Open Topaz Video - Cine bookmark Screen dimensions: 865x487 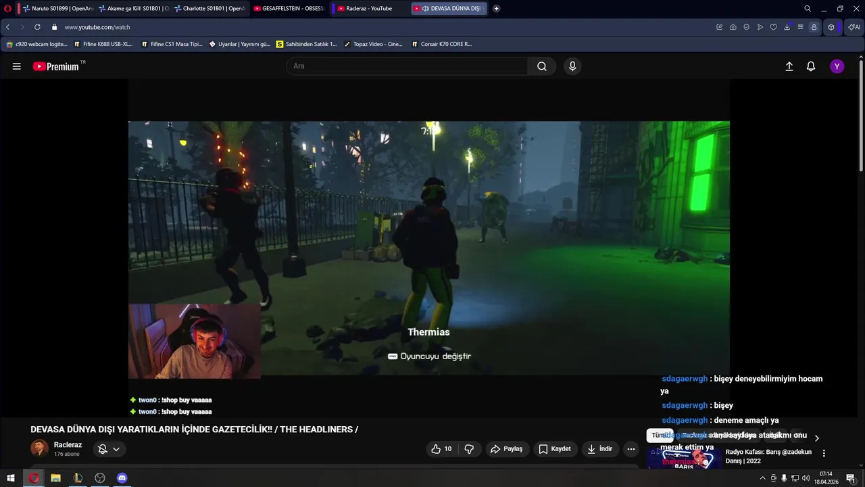point(373,44)
